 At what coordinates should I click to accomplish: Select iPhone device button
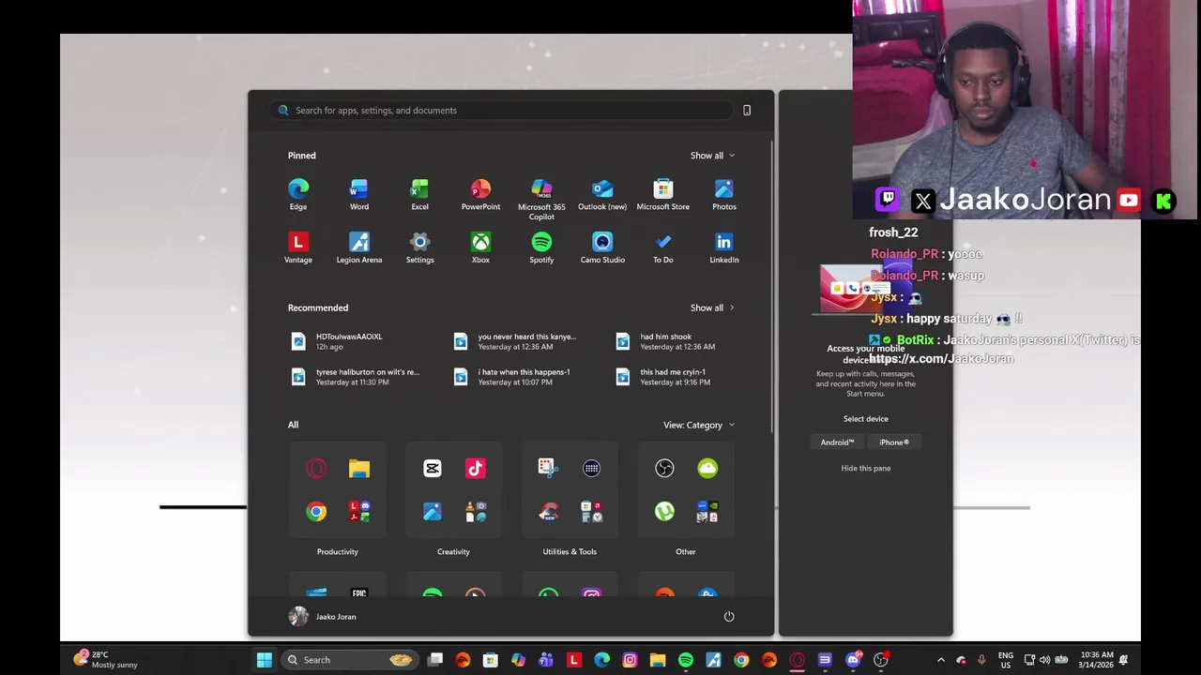tap(894, 442)
